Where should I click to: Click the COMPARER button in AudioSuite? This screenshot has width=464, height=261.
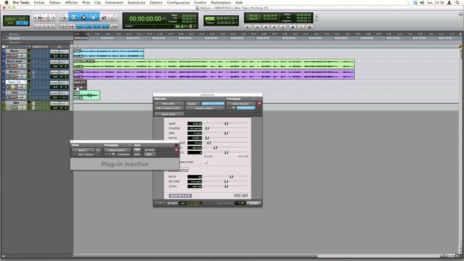(246, 108)
